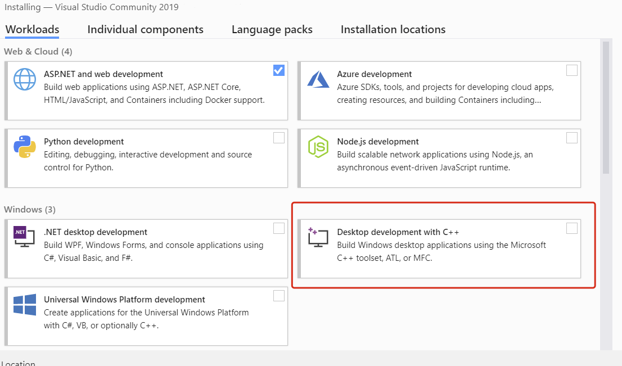Check the Azure development workload box
This screenshot has height=366, width=622.
571,70
